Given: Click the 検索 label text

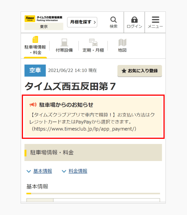Looking at the screenshot, I should pos(114,26).
